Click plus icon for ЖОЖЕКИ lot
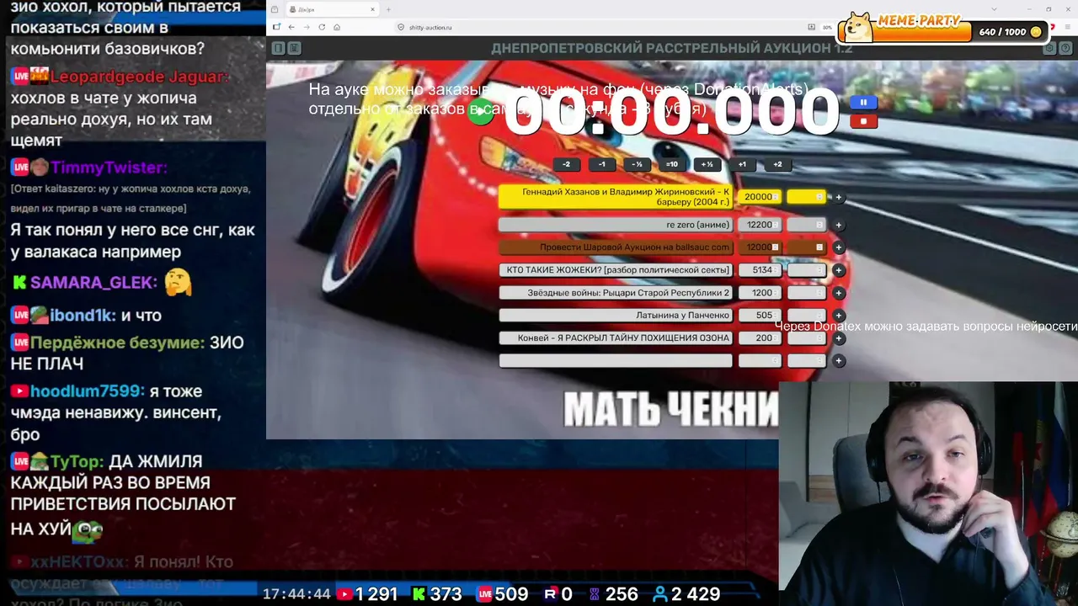The height and width of the screenshot is (606, 1078). coord(839,270)
